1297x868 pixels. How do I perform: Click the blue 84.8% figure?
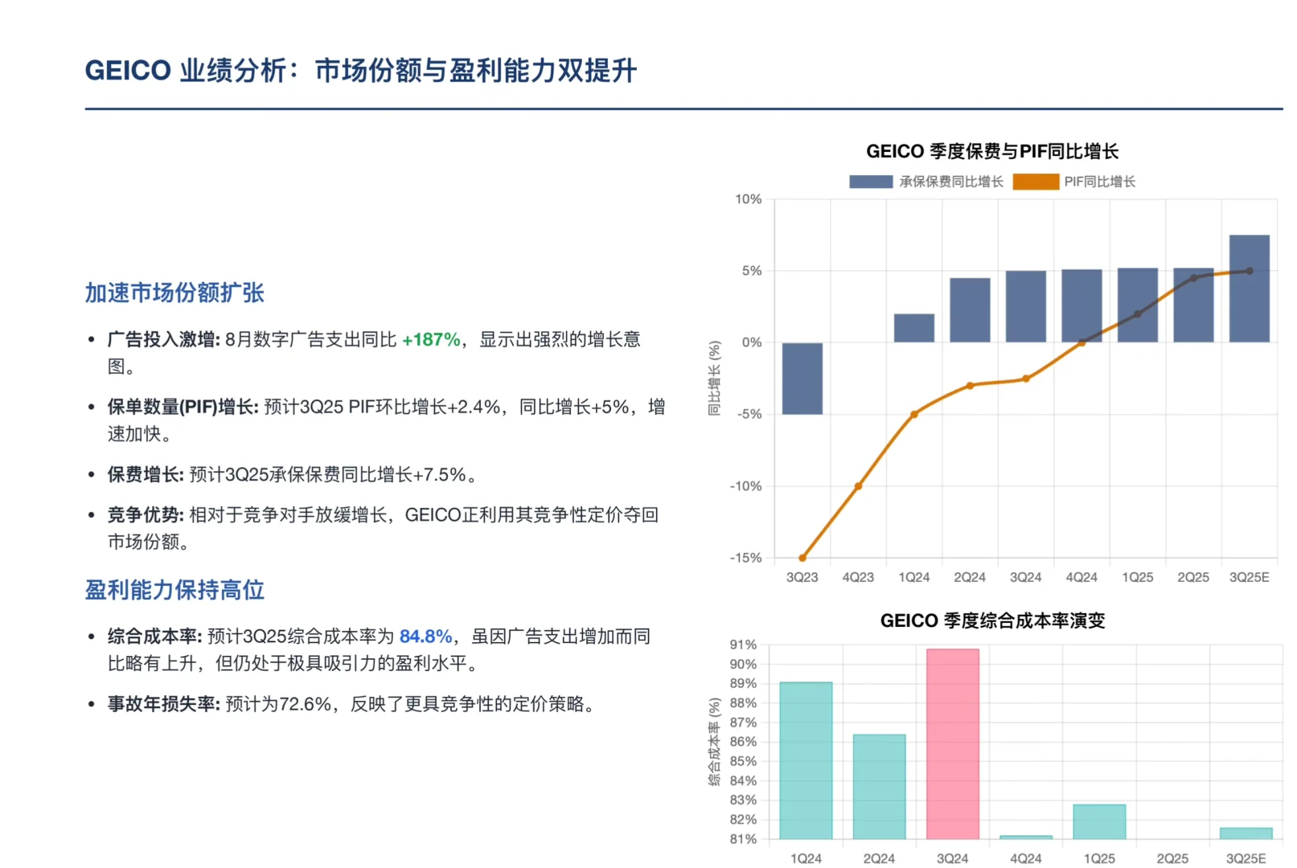(x=426, y=637)
